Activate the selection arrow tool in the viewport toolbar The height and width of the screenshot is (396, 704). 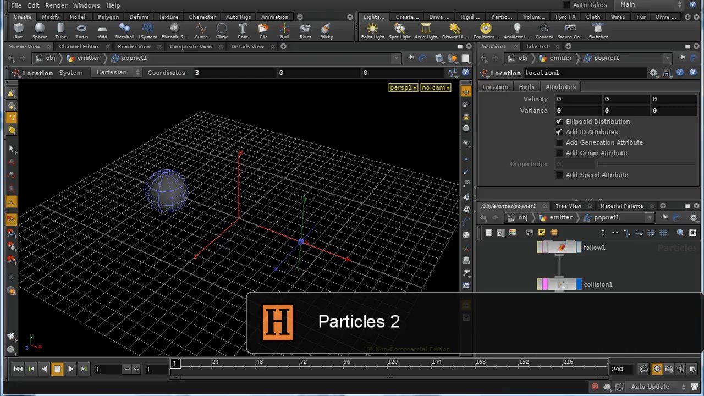(12, 148)
